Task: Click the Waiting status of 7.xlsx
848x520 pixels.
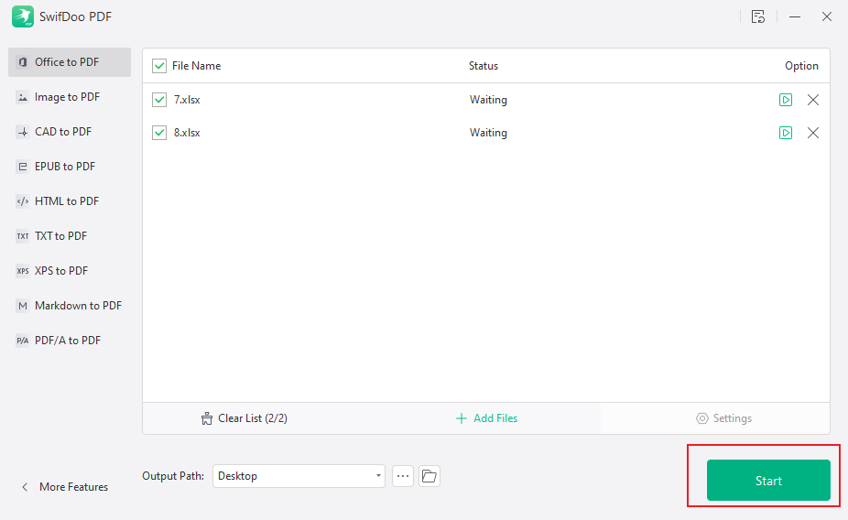Action: [488, 100]
